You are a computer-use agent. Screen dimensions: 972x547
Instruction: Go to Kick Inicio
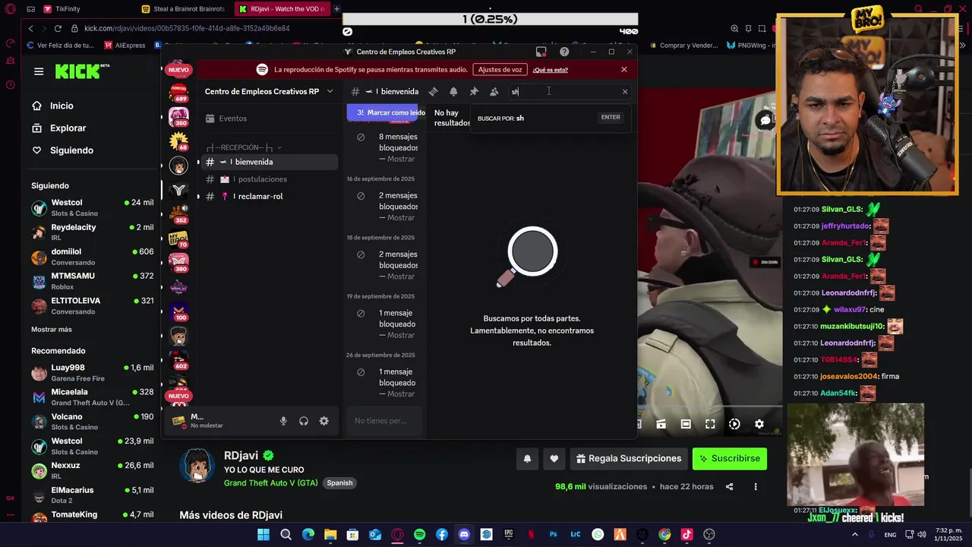coord(62,106)
